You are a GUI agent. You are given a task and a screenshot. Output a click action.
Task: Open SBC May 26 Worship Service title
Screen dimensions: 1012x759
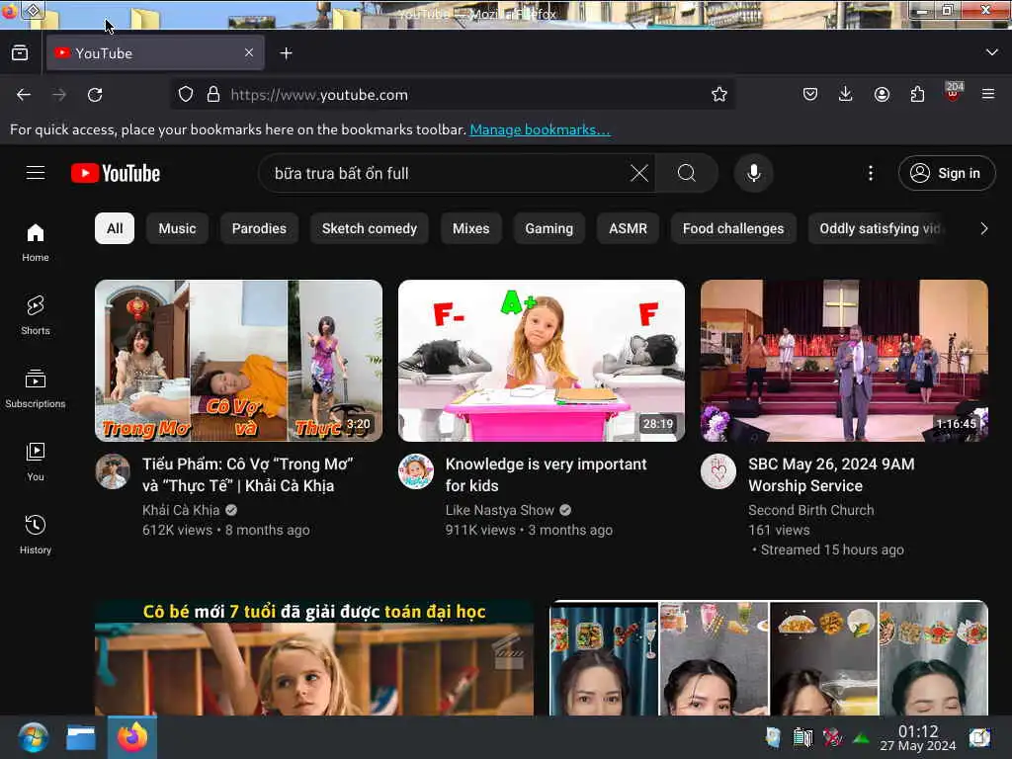831,474
